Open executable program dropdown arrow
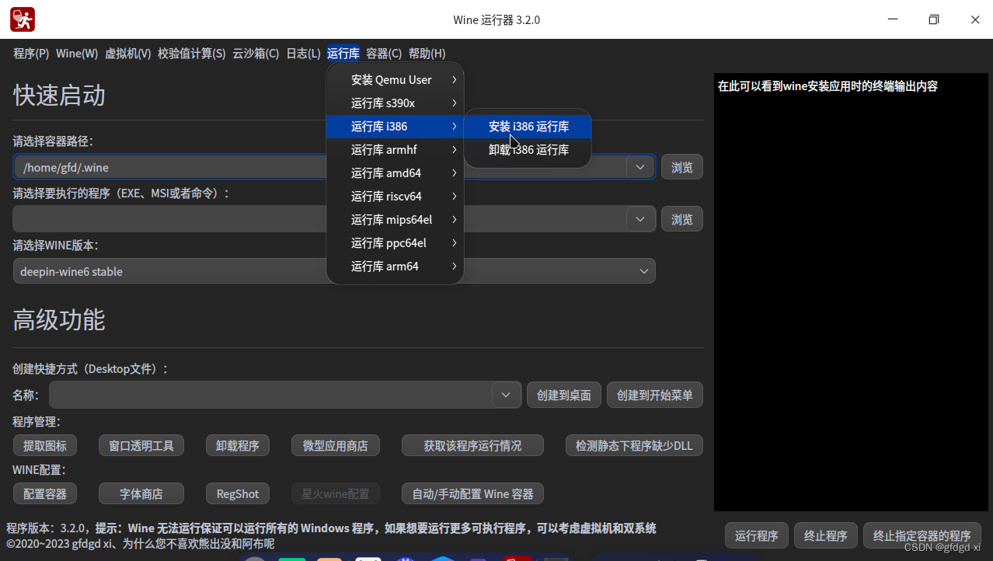The height and width of the screenshot is (561, 993). coord(640,219)
